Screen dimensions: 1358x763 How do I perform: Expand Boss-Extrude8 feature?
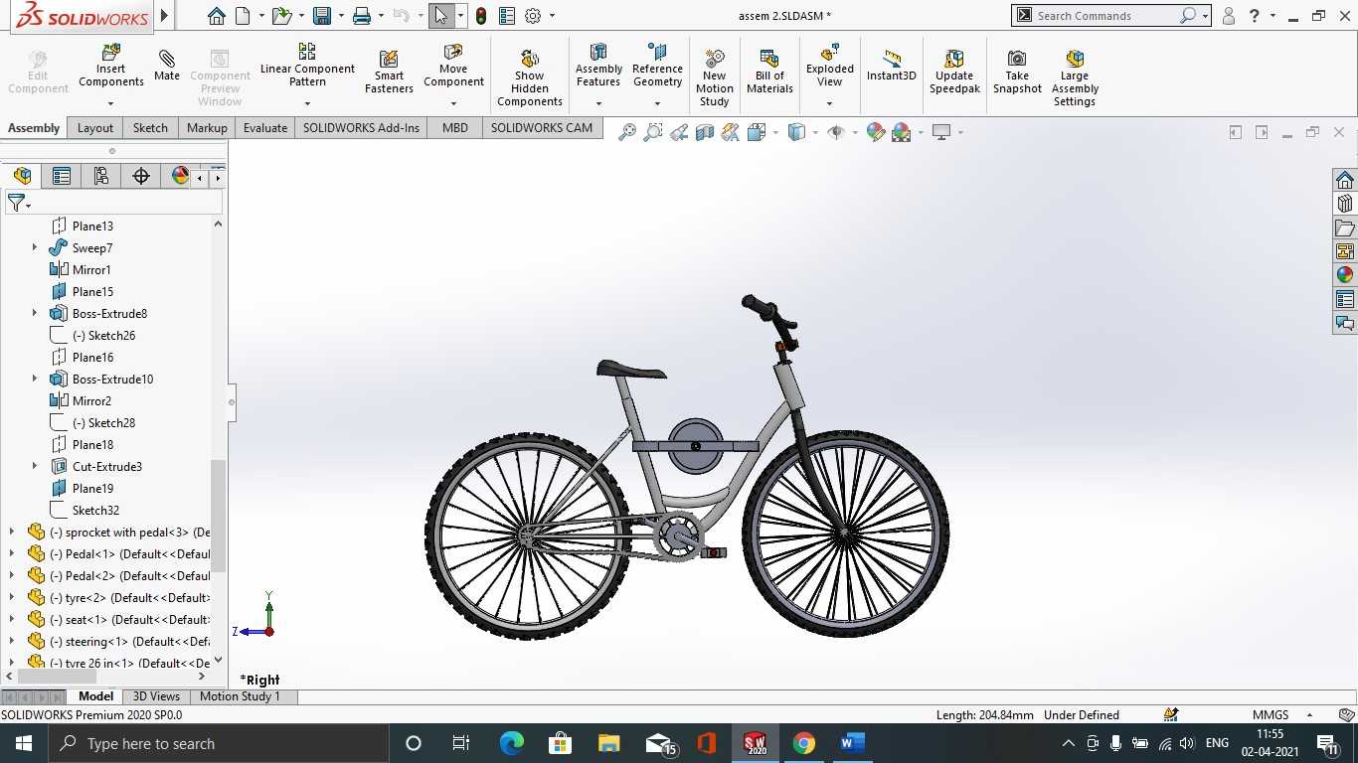[x=35, y=313]
